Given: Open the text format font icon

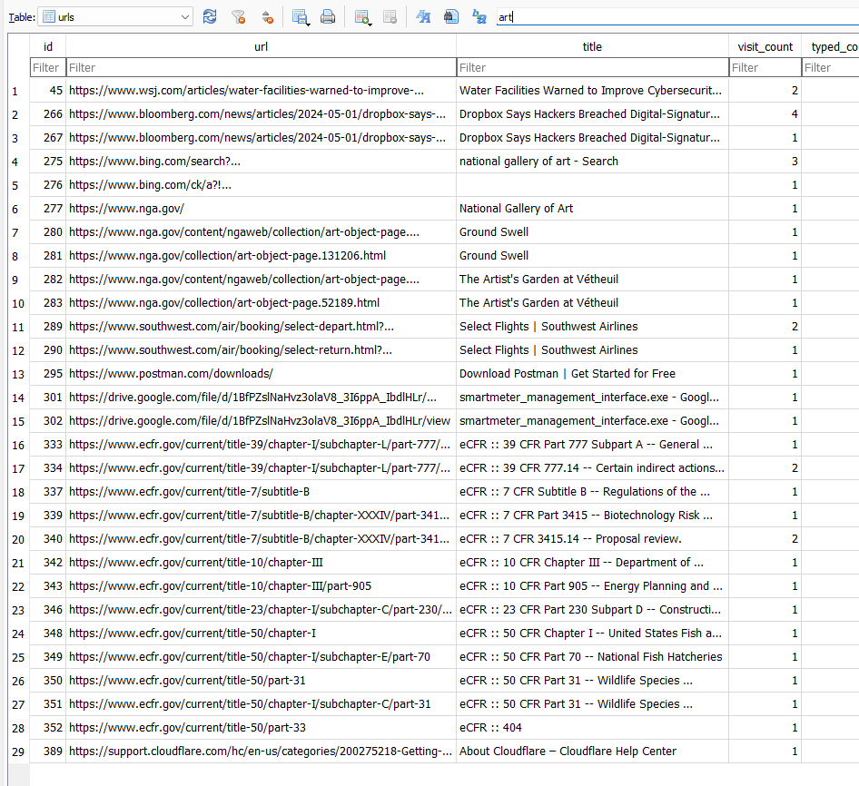Looking at the screenshot, I should tap(423, 16).
